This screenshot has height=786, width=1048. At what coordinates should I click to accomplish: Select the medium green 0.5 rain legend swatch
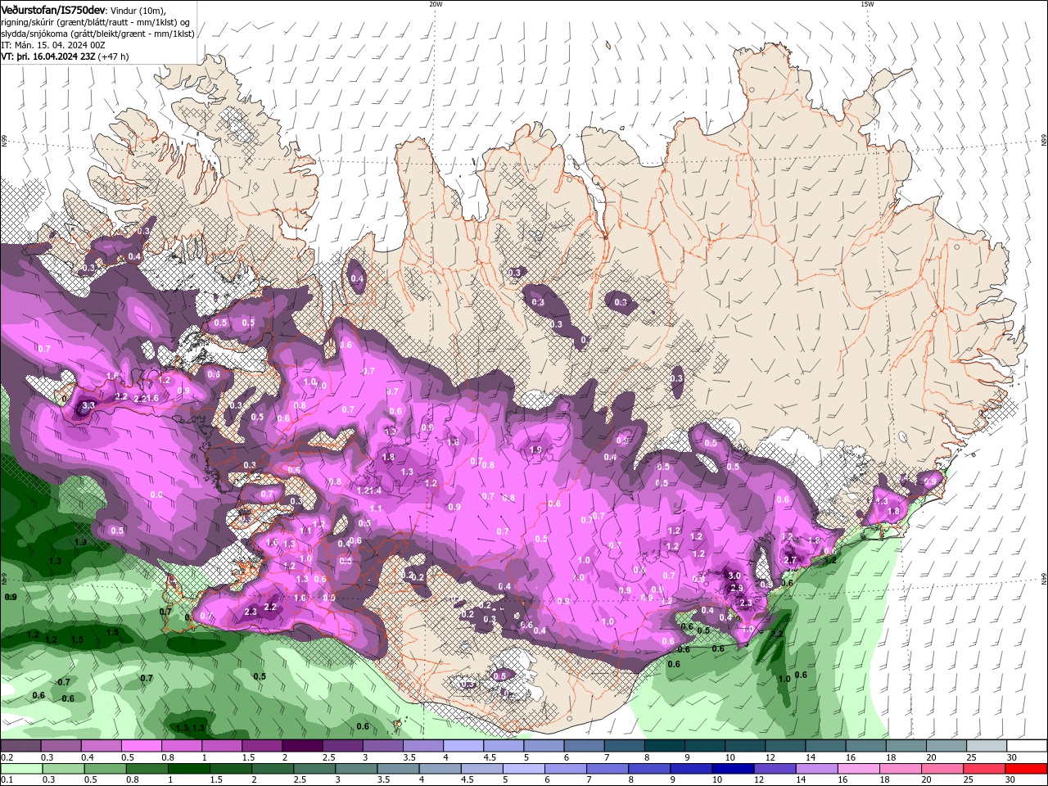106,769
